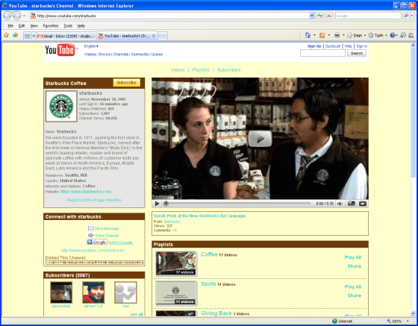Open the Favorites Center star icon
This screenshot has width=418, height=326.
point(7,35)
